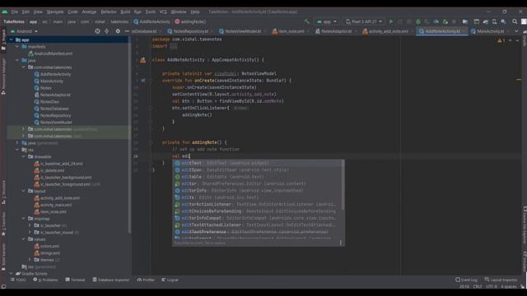The width and height of the screenshot is (527, 296).
Task: Open the AVD Manager toolbar icon
Action: pyautogui.click(x=494, y=21)
